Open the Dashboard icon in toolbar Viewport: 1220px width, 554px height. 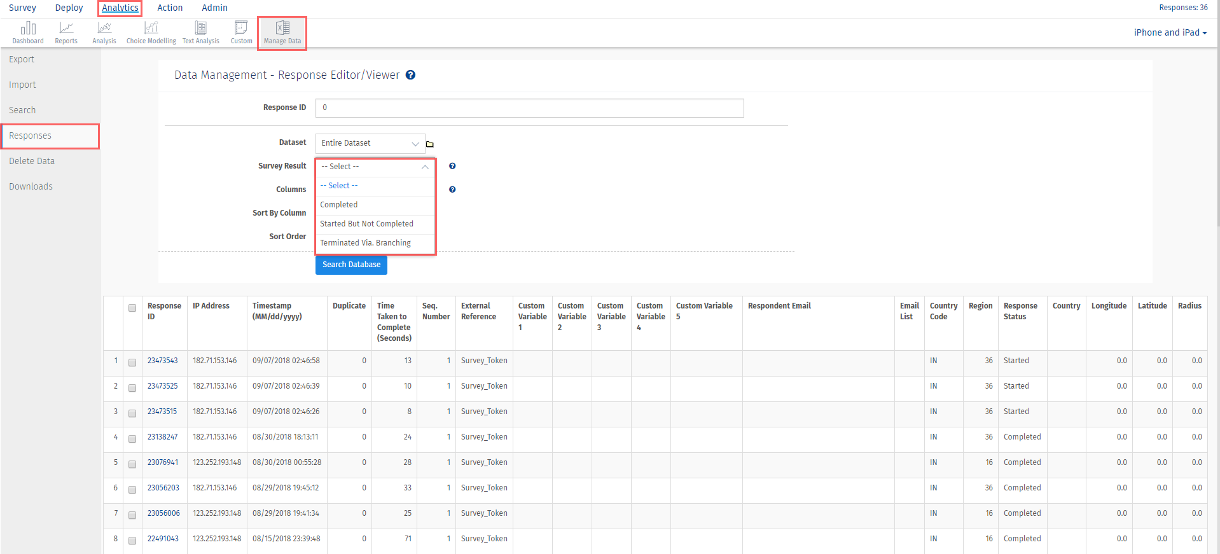coord(28,29)
